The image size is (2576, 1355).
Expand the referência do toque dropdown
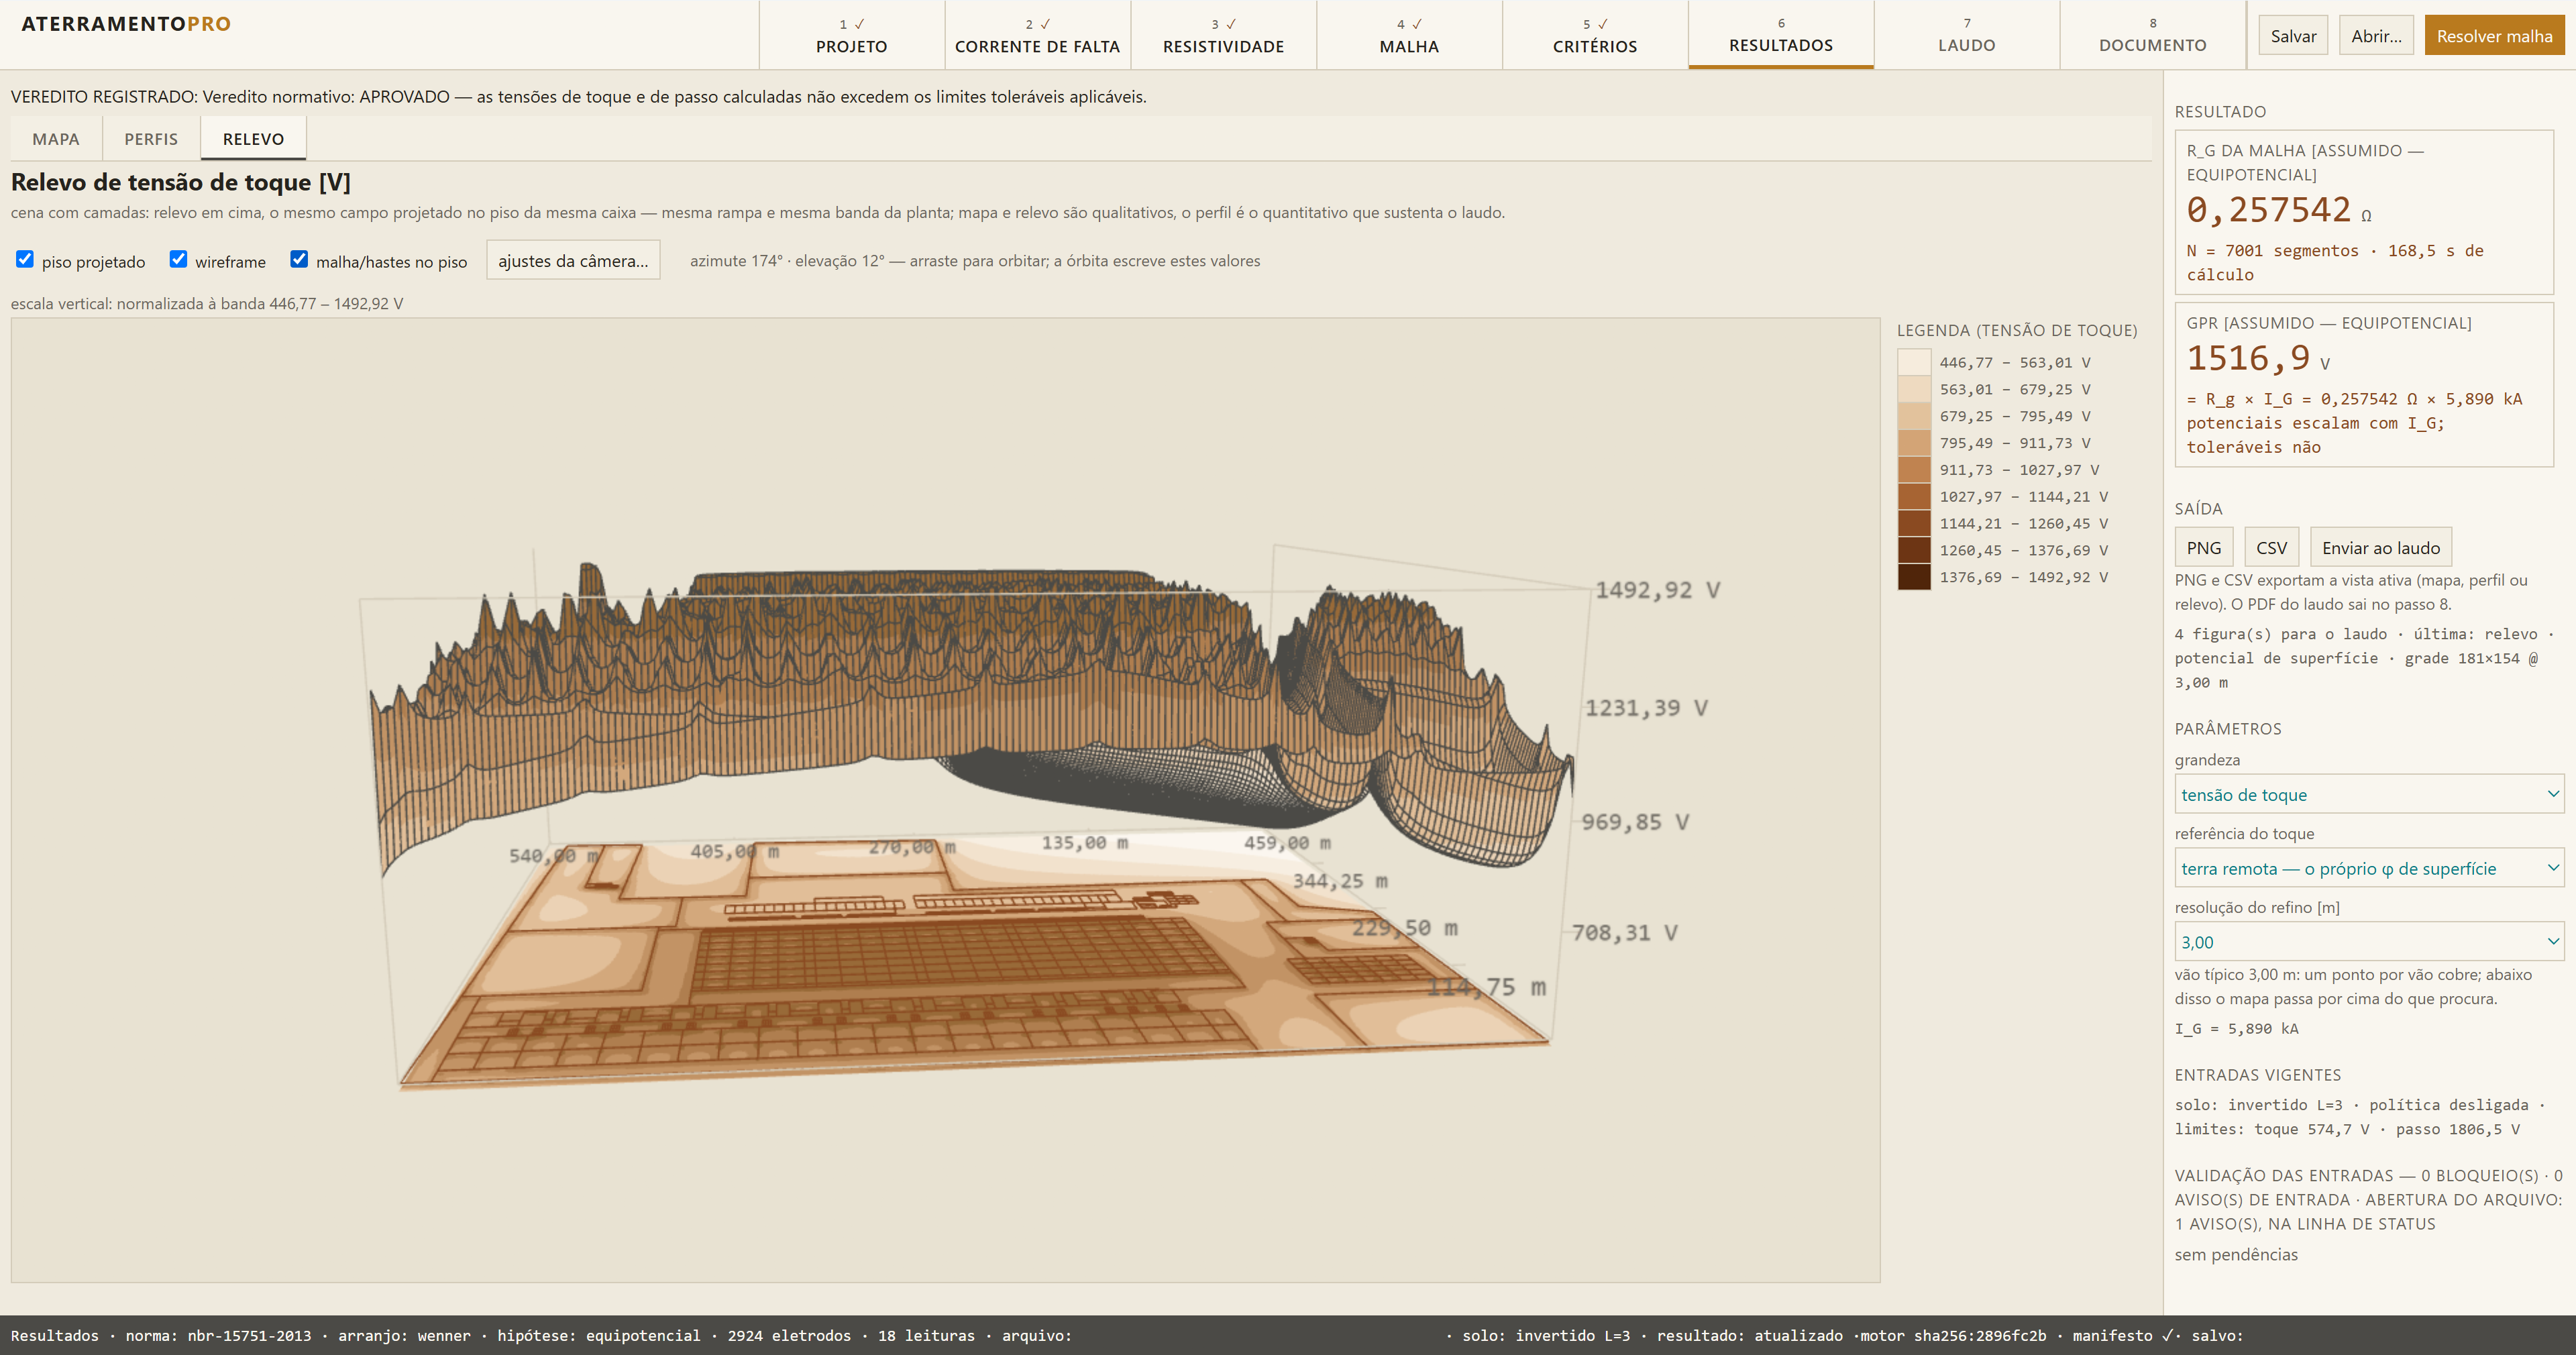click(x=2368, y=868)
